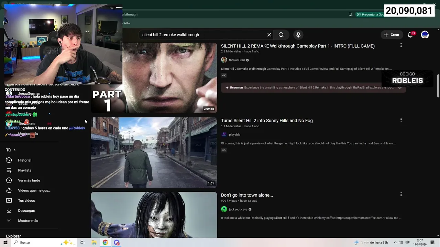
Task: Open options for Don't go into town alone
Action: coord(401,194)
